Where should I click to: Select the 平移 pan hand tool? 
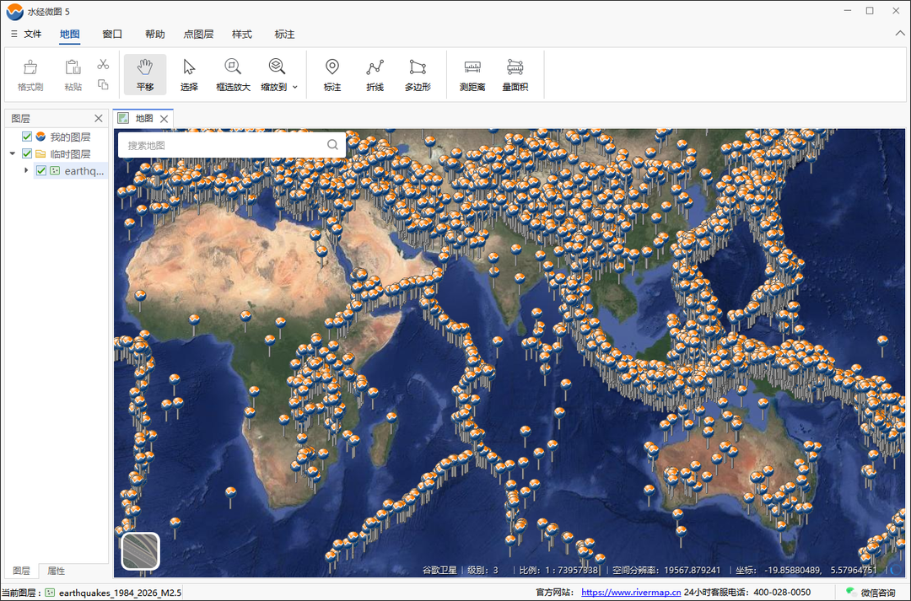[145, 75]
